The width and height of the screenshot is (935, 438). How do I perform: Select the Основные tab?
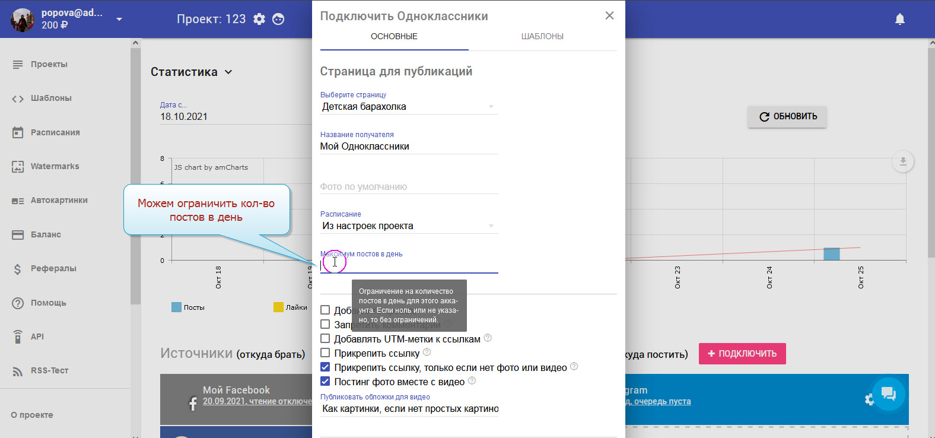coord(394,37)
